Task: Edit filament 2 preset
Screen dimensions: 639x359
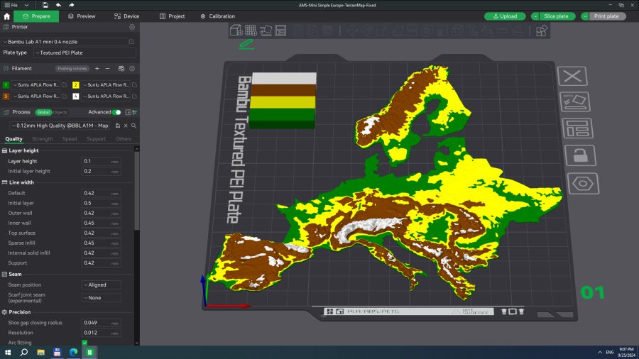Action: click(134, 84)
